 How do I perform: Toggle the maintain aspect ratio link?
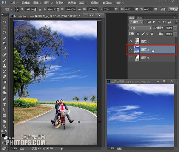(79, 10)
